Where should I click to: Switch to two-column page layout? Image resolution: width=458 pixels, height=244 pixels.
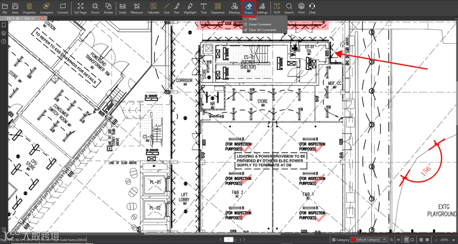421,240
